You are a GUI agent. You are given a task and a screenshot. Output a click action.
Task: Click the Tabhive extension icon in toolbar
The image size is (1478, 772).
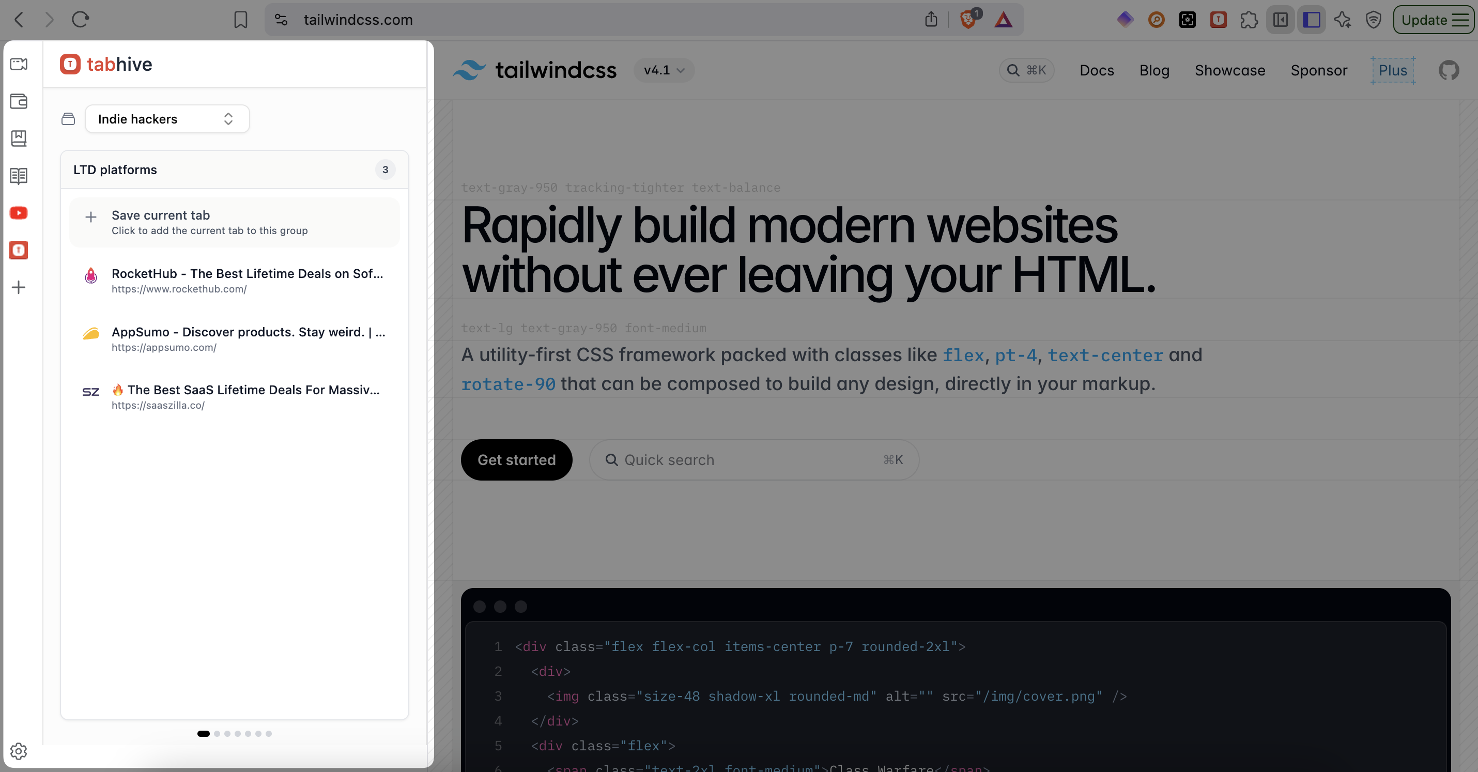(1218, 20)
